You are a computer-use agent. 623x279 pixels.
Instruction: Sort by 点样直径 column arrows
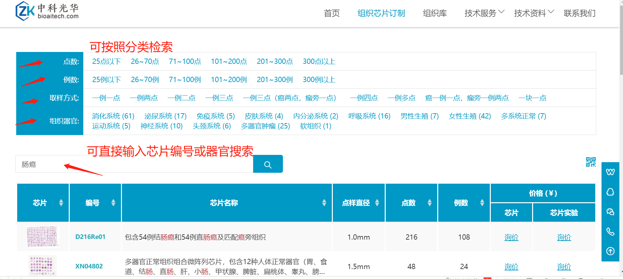tap(377, 203)
